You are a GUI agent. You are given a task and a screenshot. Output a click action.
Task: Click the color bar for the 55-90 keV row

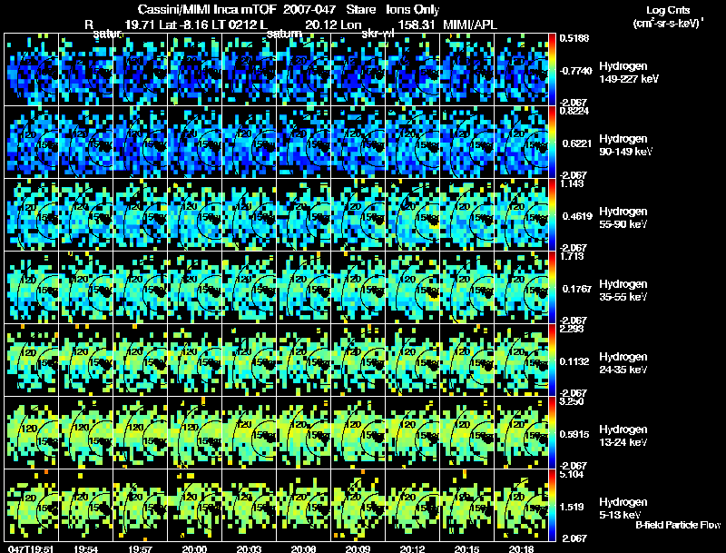point(552,215)
